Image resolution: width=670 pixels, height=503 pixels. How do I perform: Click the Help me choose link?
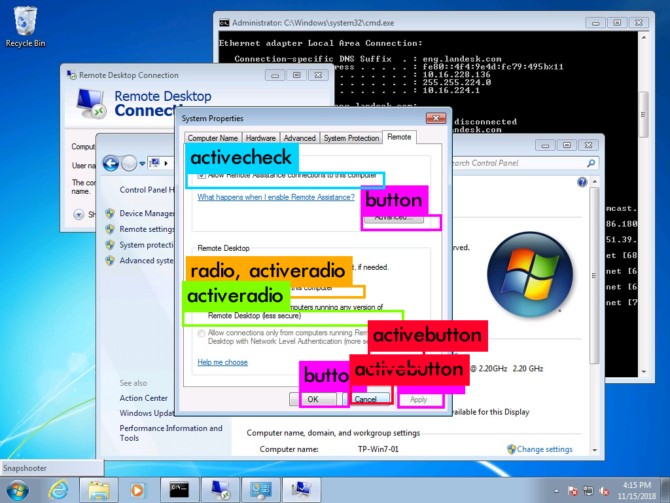pos(222,362)
